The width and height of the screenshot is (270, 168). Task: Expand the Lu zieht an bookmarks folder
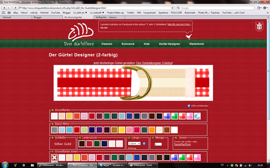click(x=80, y=13)
